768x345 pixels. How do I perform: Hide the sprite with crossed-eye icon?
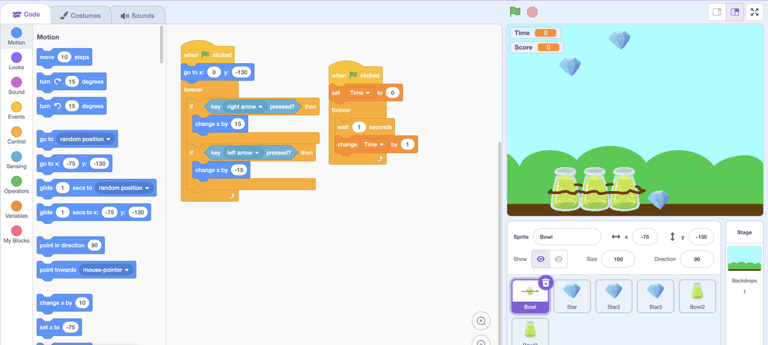(558, 259)
